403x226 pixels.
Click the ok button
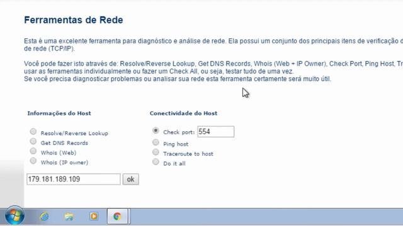point(130,179)
